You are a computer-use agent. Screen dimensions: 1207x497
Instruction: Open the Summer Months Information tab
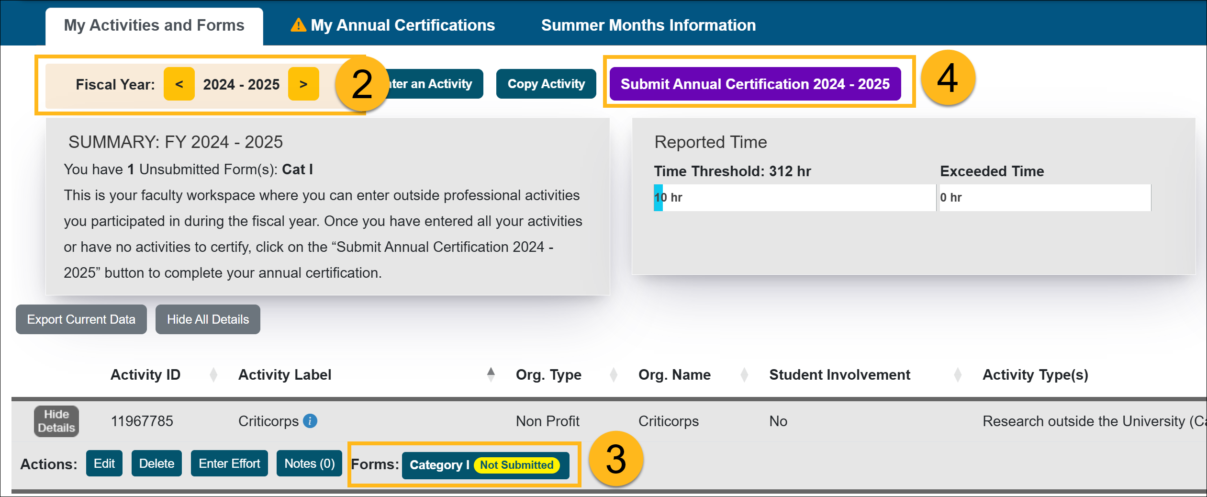pos(648,25)
